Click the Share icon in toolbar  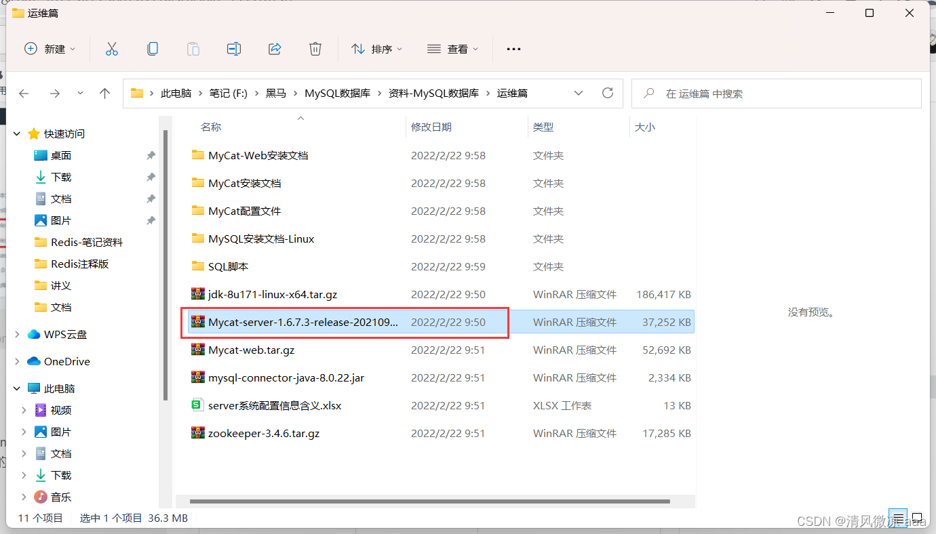[275, 49]
